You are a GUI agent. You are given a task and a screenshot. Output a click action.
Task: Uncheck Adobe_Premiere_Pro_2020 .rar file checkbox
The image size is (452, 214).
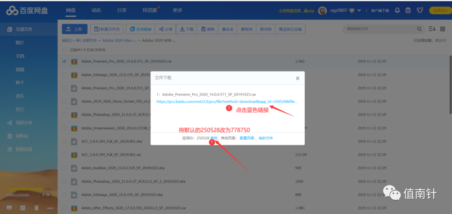point(64,62)
